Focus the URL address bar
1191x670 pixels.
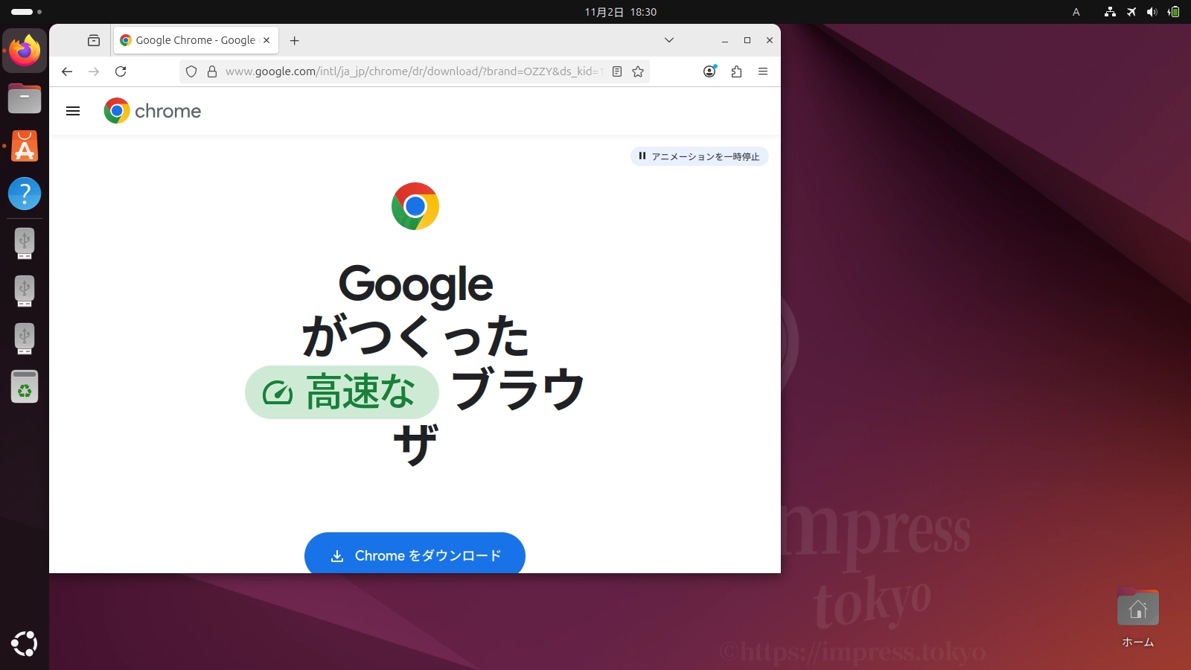pos(414,71)
